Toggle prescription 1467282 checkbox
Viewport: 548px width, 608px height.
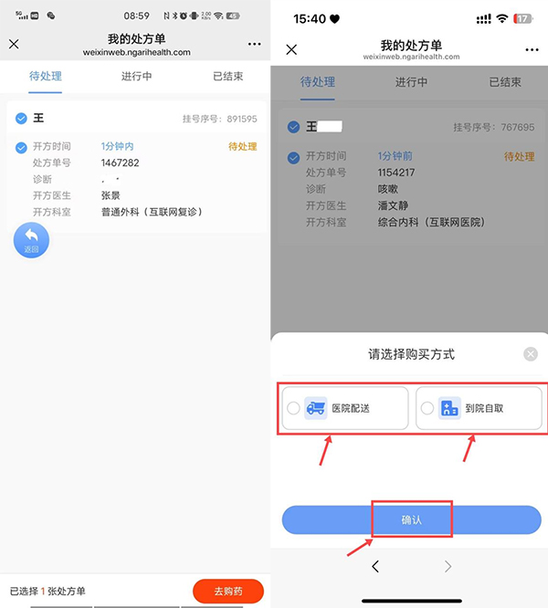click(x=21, y=147)
